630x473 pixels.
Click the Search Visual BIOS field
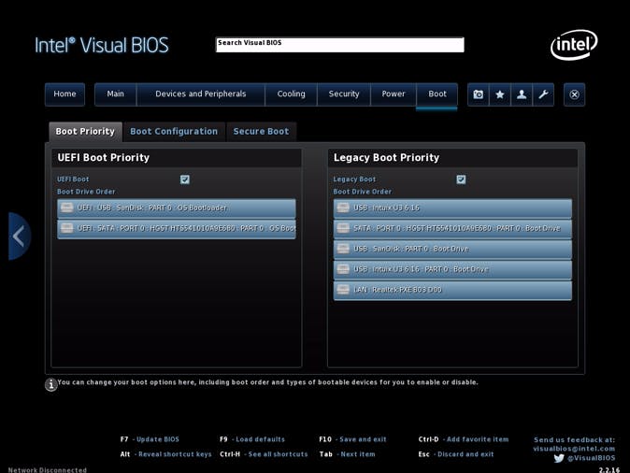[x=340, y=45]
